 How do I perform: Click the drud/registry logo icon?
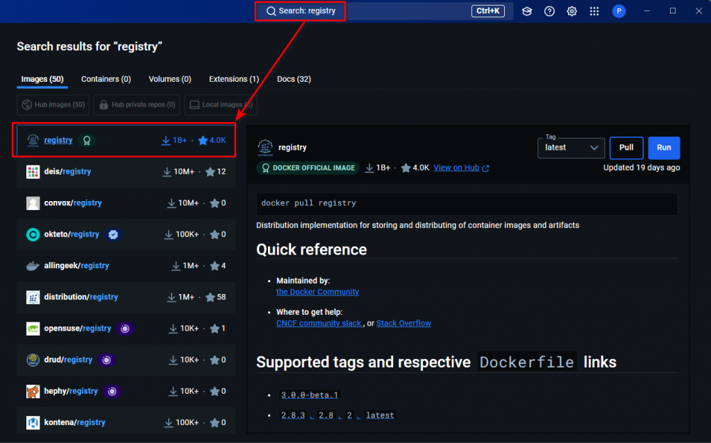[x=33, y=360]
